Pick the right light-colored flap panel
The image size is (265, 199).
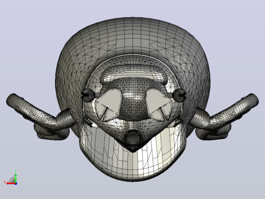(158, 104)
